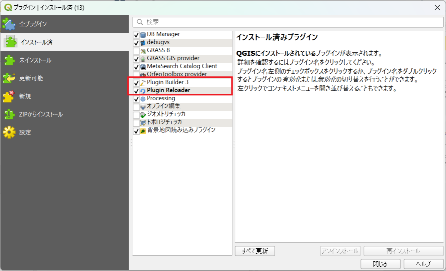Click the 閉じる button
The width and height of the screenshot is (446, 271).
tap(381, 264)
